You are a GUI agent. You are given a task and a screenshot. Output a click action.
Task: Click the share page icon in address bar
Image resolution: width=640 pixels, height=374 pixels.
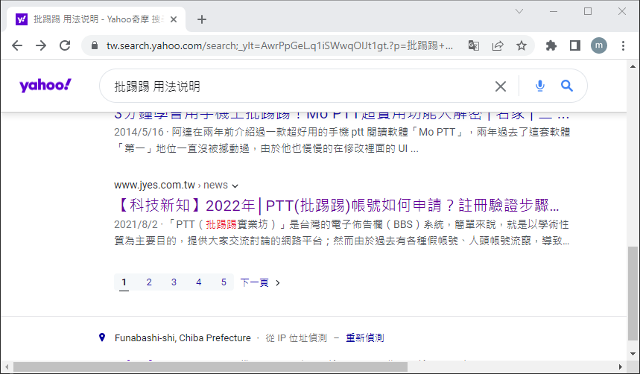pyautogui.click(x=498, y=45)
